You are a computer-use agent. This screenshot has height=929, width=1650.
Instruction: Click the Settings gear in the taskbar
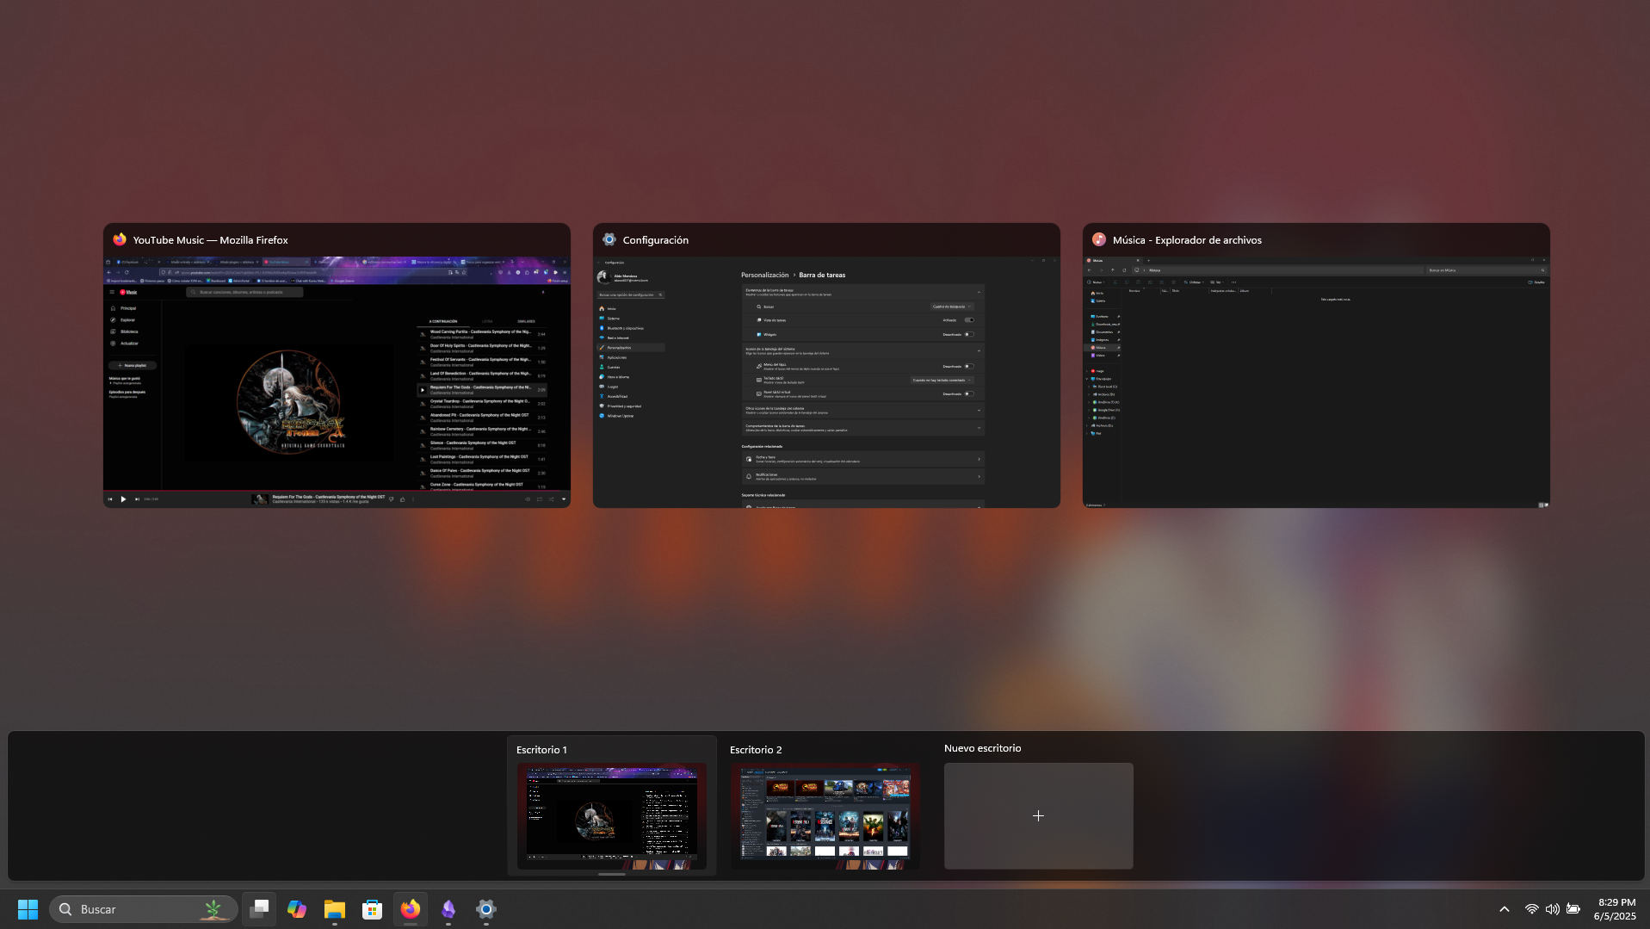coord(486,909)
